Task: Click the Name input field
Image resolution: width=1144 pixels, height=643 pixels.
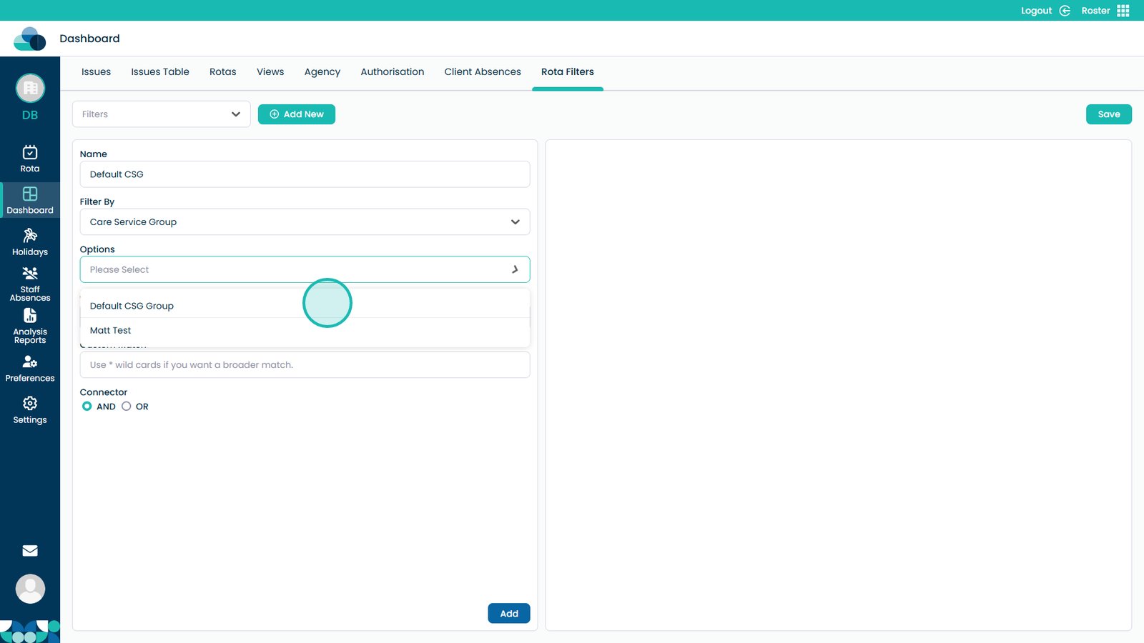Action: pyautogui.click(x=305, y=174)
